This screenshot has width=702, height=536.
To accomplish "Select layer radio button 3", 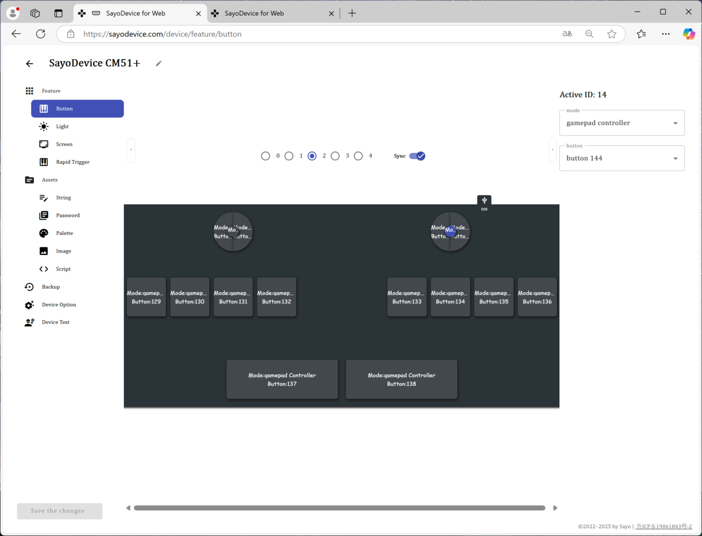I will pyautogui.click(x=335, y=156).
